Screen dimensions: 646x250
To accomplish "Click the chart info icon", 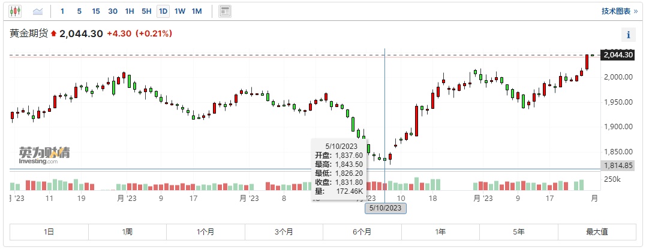I will click(x=628, y=34).
